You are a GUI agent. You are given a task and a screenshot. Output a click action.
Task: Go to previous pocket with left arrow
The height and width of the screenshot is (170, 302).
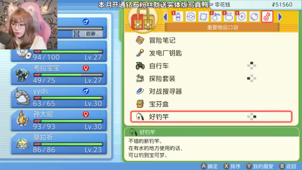click(165, 17)
